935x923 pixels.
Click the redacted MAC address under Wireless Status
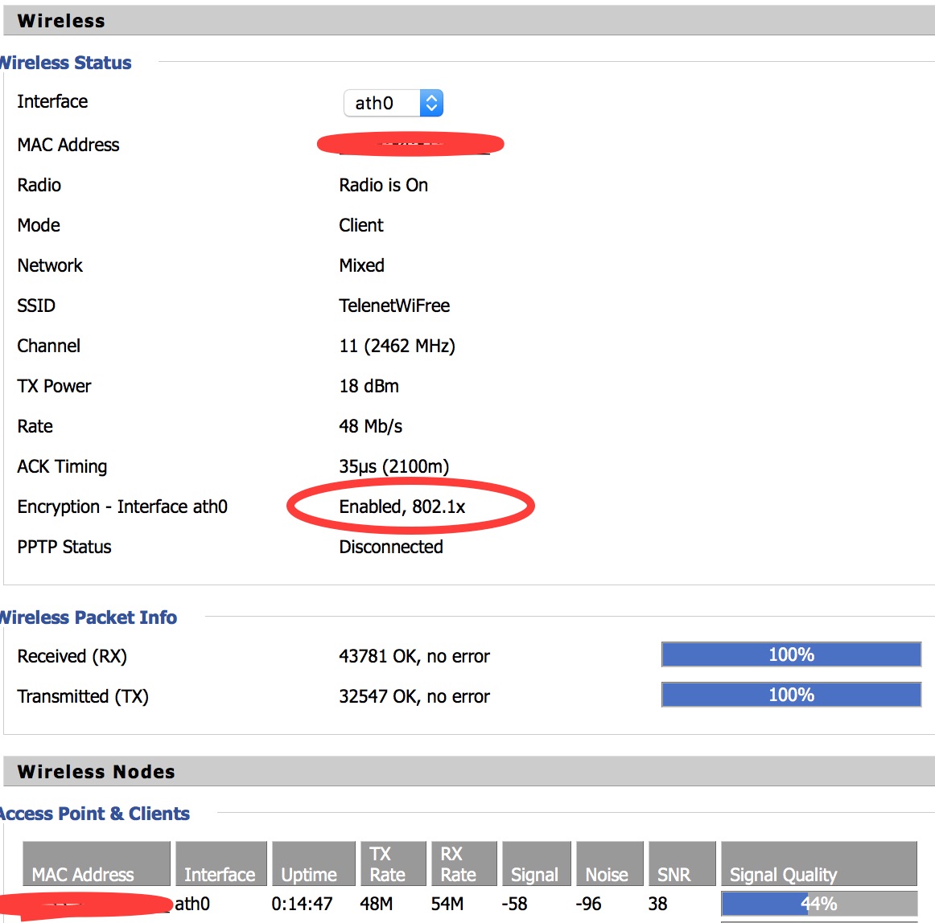click(x=410, y=145)
